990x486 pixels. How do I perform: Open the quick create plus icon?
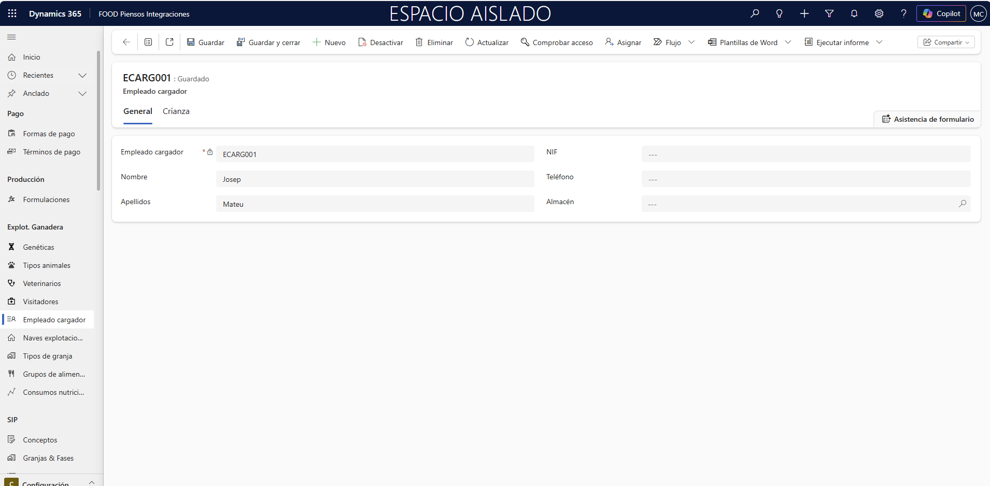(804, 13)
